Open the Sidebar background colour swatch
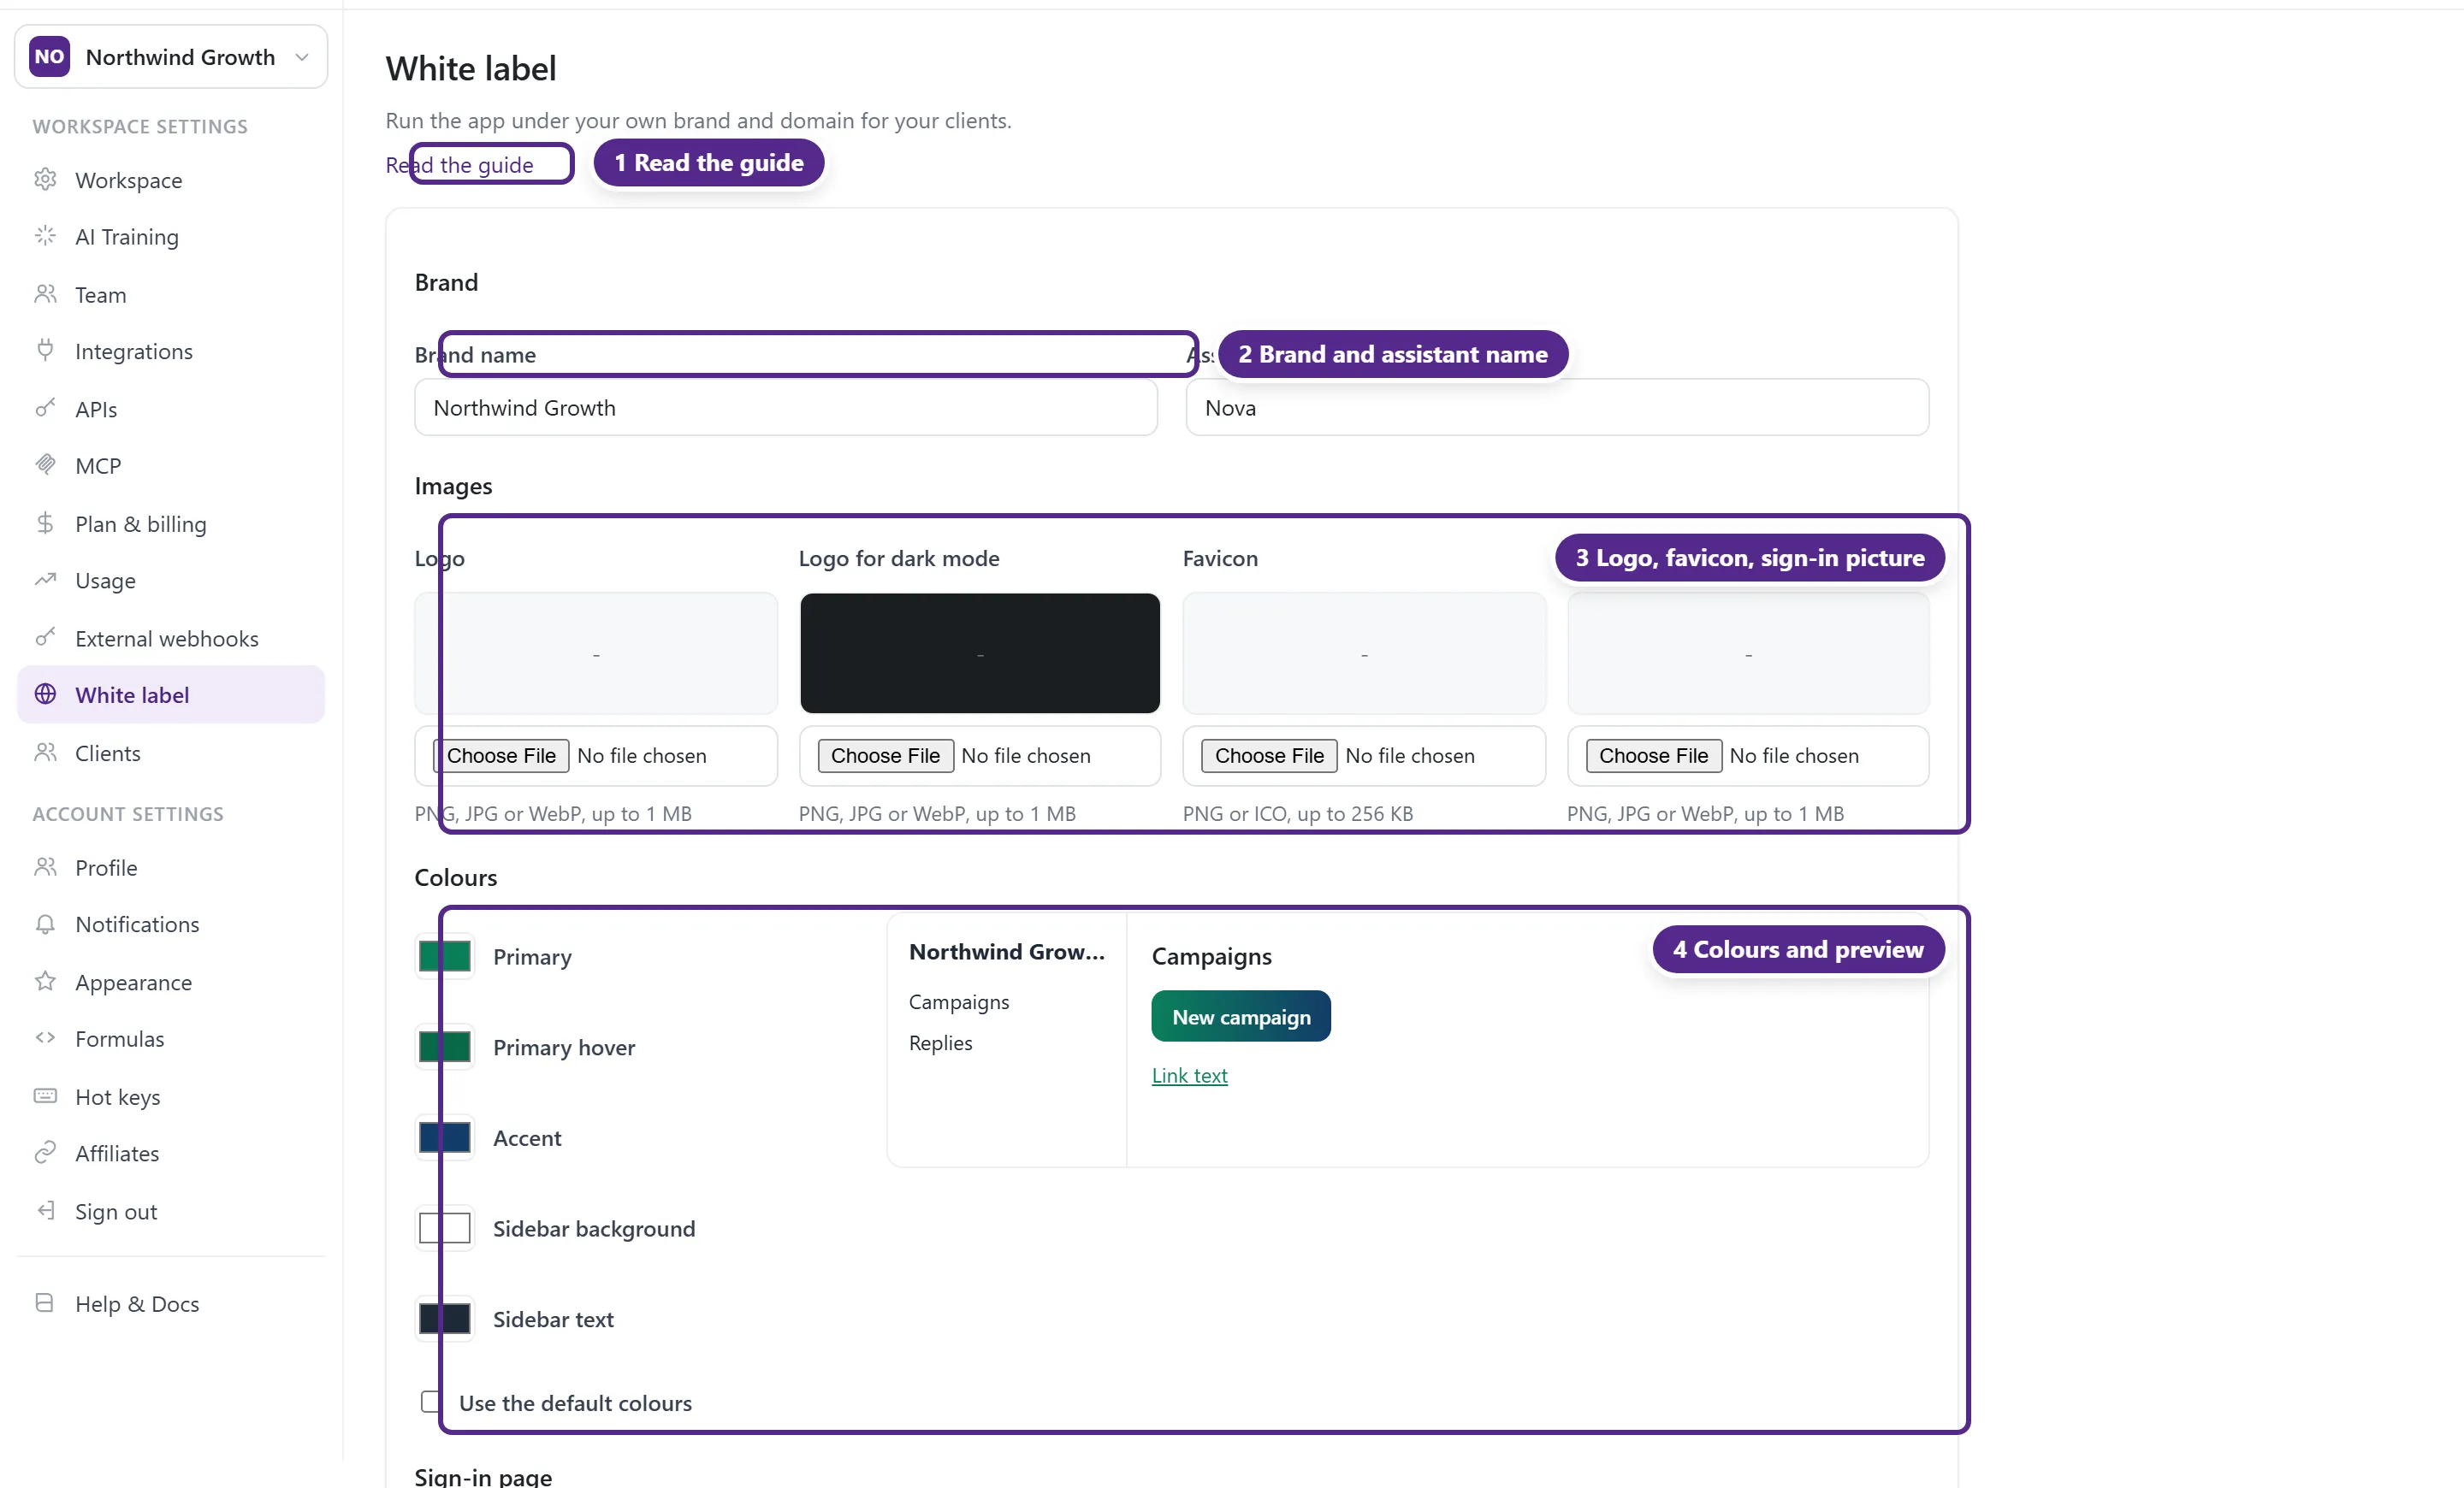The image size is (2464, 1488). (x=445, y=1228)
